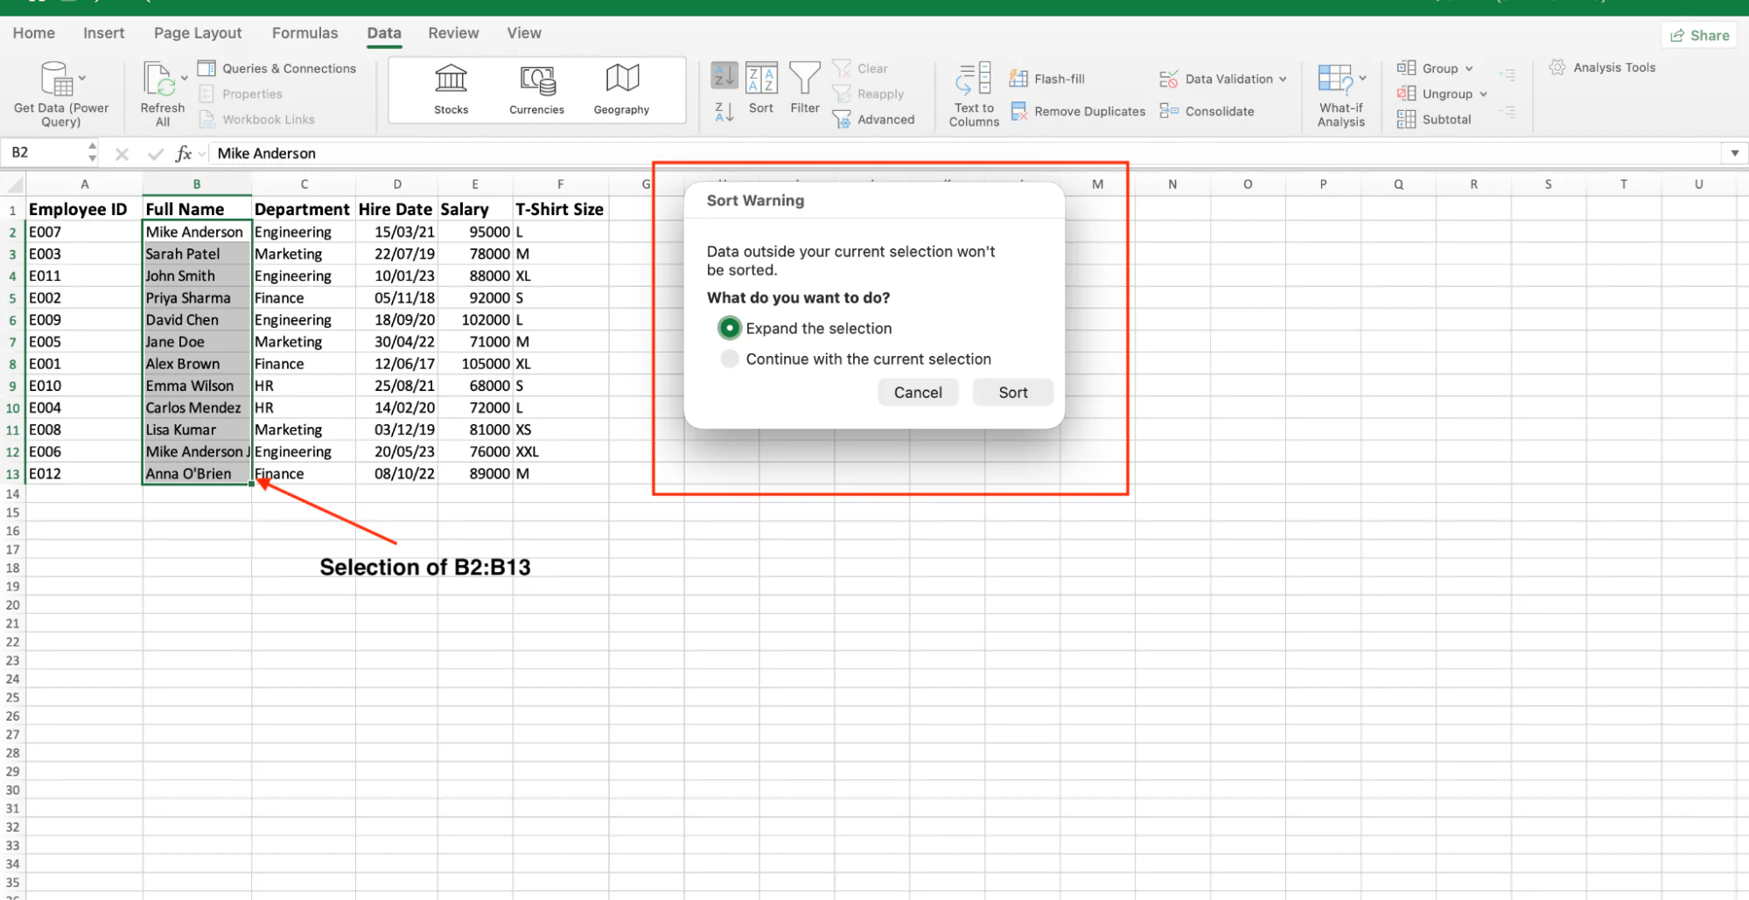Select the Geography data type

coord(621,90)
